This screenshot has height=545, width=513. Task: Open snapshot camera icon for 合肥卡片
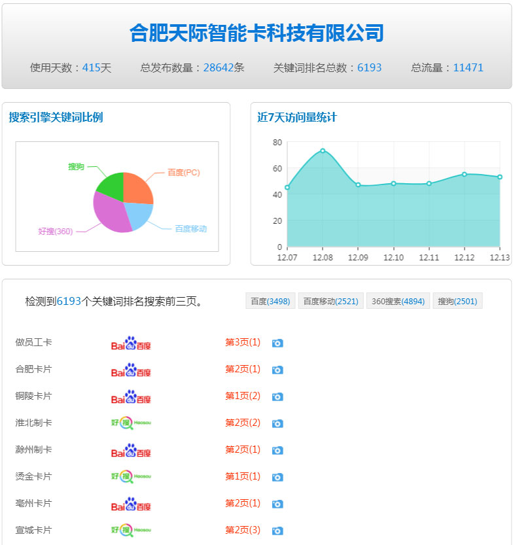point(277,370)
